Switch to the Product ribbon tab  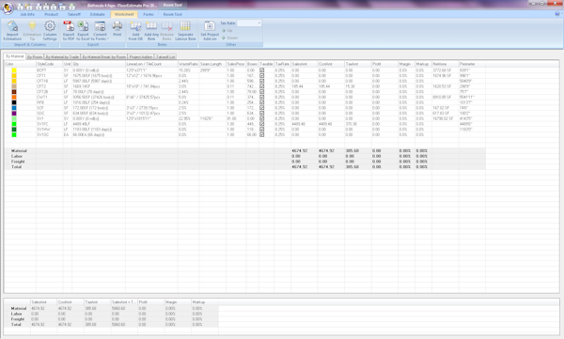(x=51, y=14)
